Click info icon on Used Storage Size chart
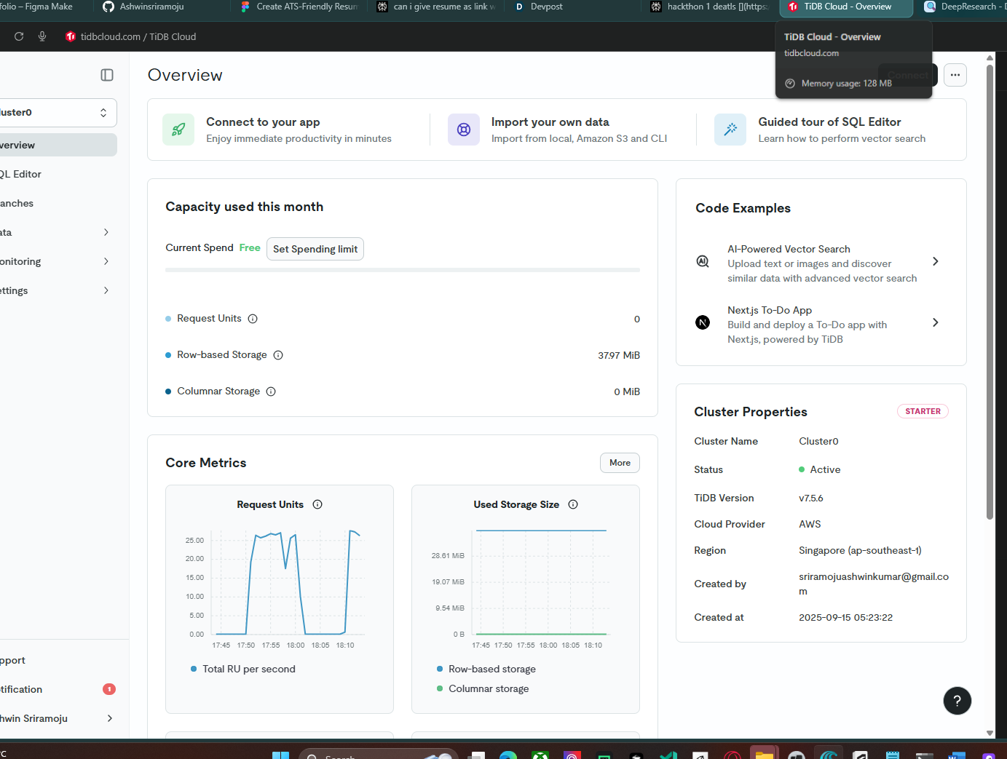 coord(573,504)
